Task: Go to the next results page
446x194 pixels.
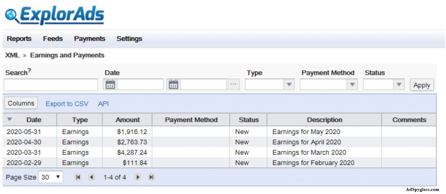Action: point(137,177)
